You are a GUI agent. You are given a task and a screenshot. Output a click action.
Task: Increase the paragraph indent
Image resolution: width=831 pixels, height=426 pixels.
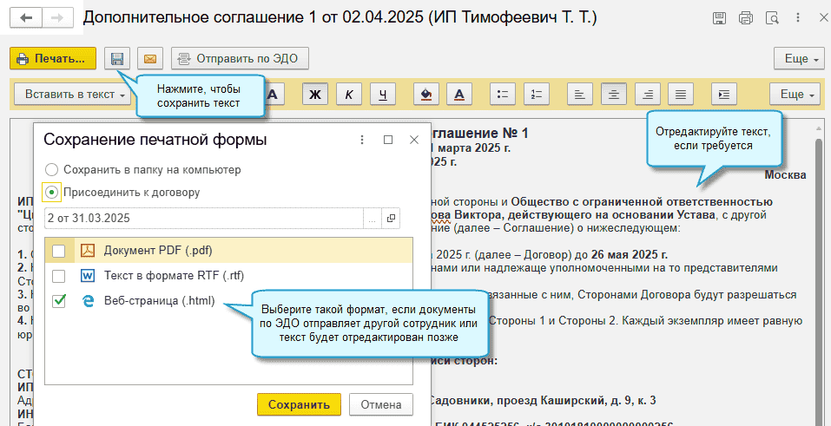pos(724,94)
